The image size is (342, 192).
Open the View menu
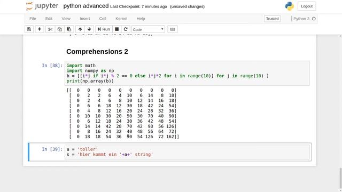tap(66, 19)
